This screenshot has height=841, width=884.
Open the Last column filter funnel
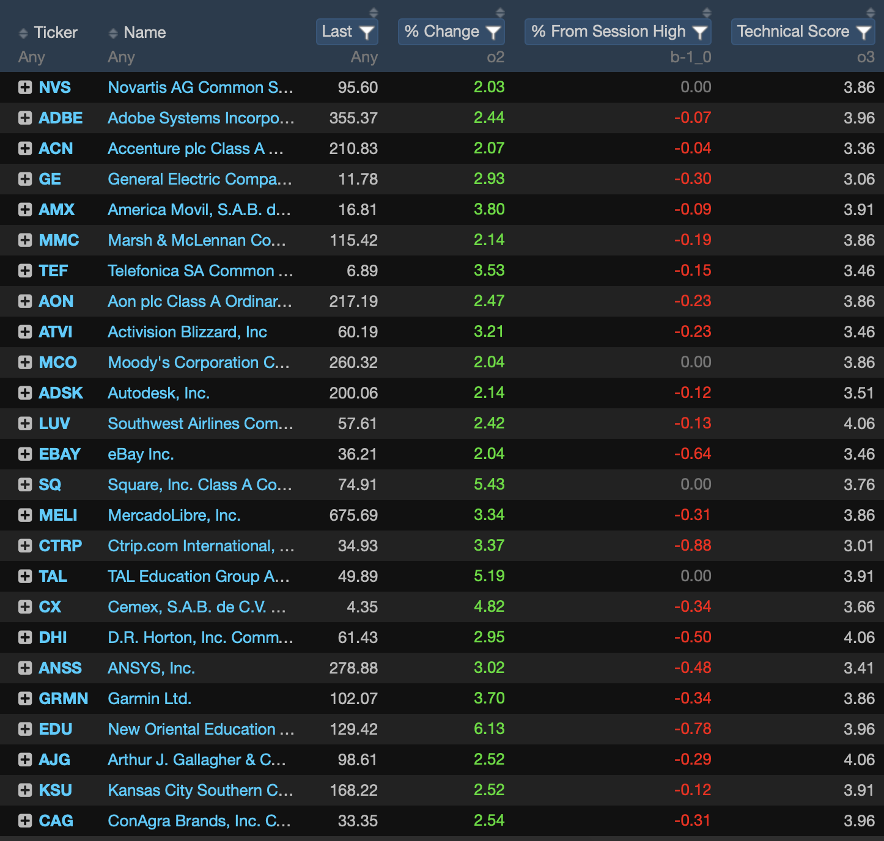(367, 32)
